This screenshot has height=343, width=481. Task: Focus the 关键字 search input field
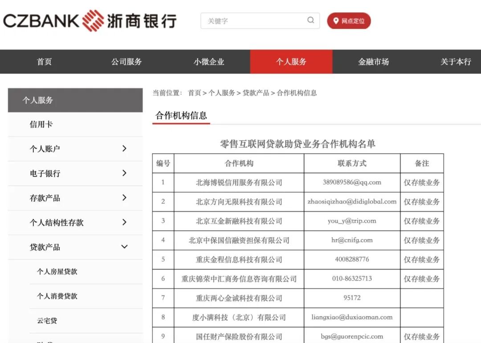click(260, 21)
